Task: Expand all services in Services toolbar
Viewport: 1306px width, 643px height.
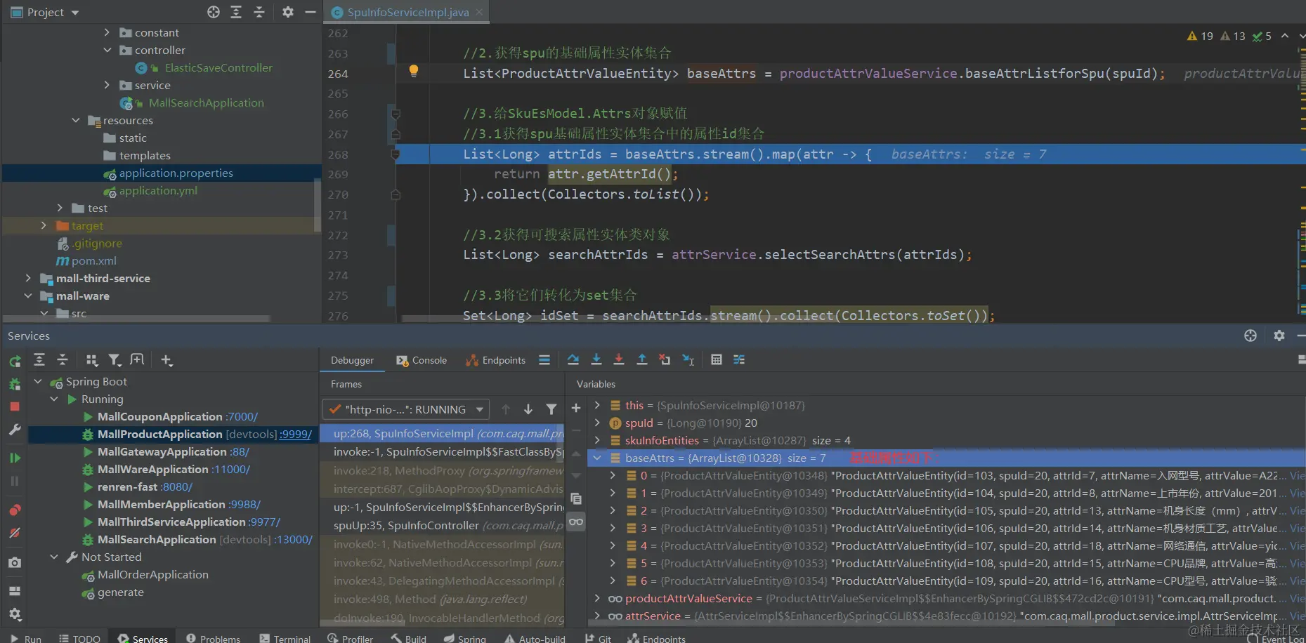Action: [x=39, y=359]
